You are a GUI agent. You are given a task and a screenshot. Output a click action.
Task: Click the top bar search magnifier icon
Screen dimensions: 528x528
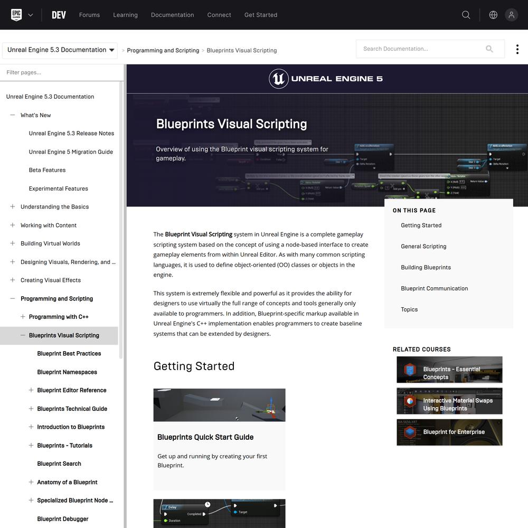[466, 15]
